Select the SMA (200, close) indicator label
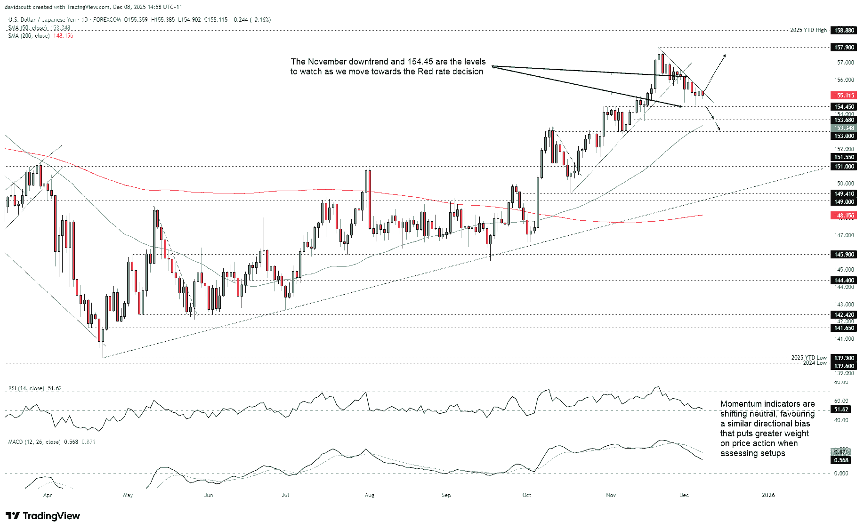Screen dimensions: 864x530 (29, 35)
